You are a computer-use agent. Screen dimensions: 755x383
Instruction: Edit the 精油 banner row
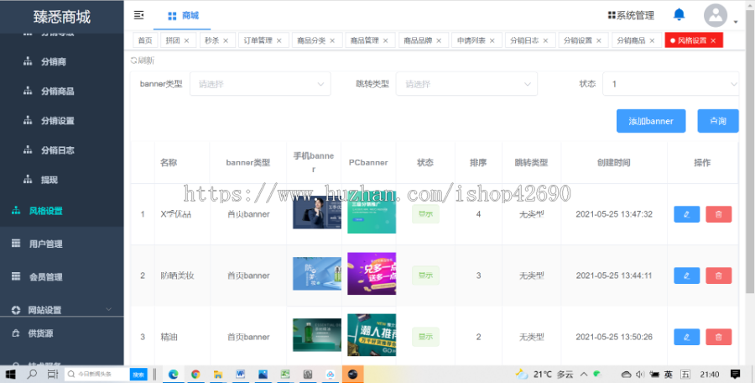click(686, 337)
